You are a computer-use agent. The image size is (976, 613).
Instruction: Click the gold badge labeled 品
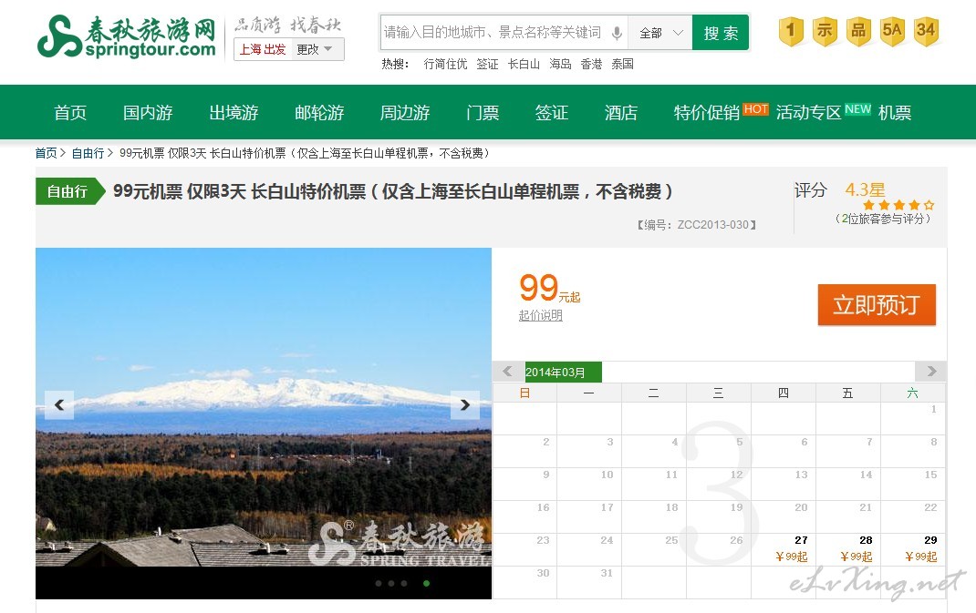click(858, 30)
